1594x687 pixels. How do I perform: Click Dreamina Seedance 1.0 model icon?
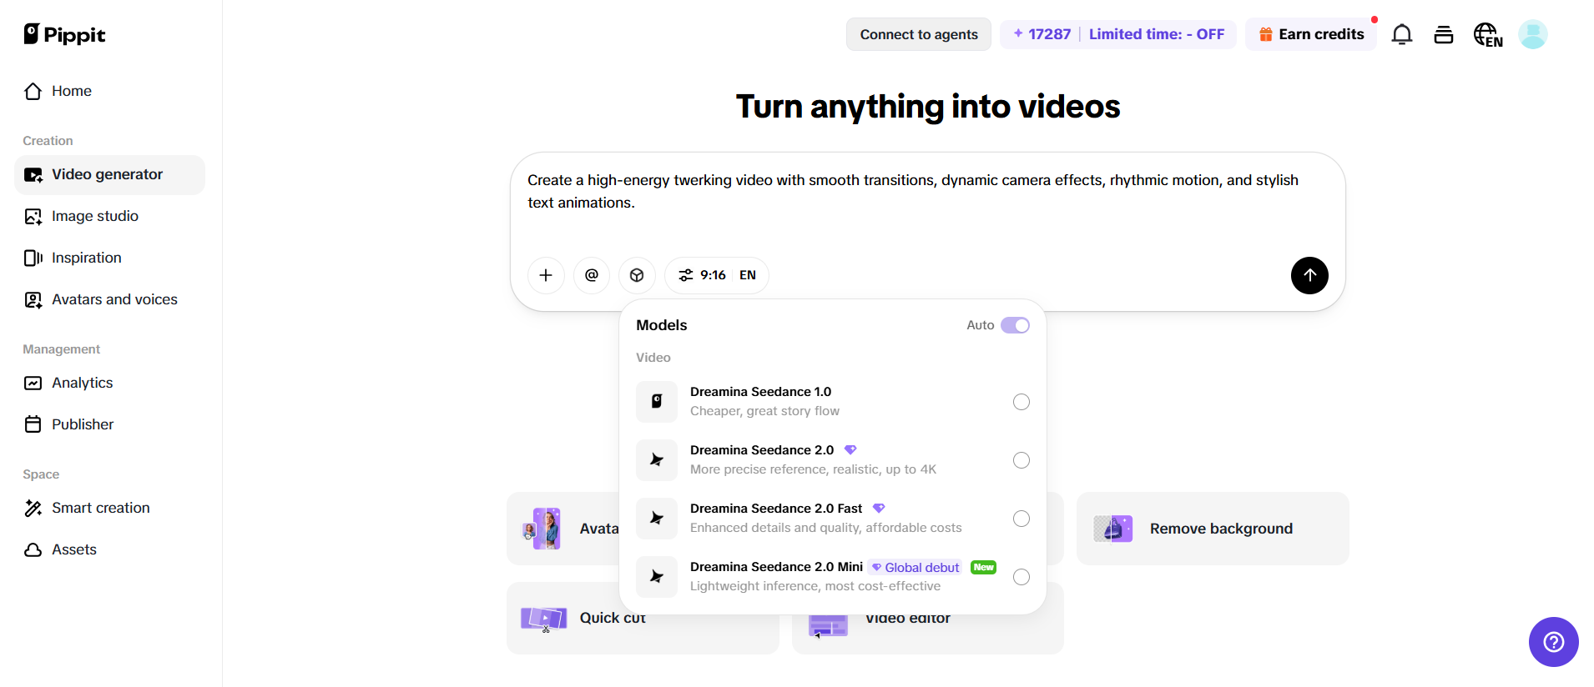[657, 402]
